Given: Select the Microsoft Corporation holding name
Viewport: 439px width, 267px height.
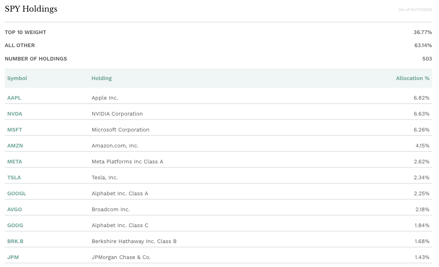Looking at the screenshot, I should pos(121,130).
